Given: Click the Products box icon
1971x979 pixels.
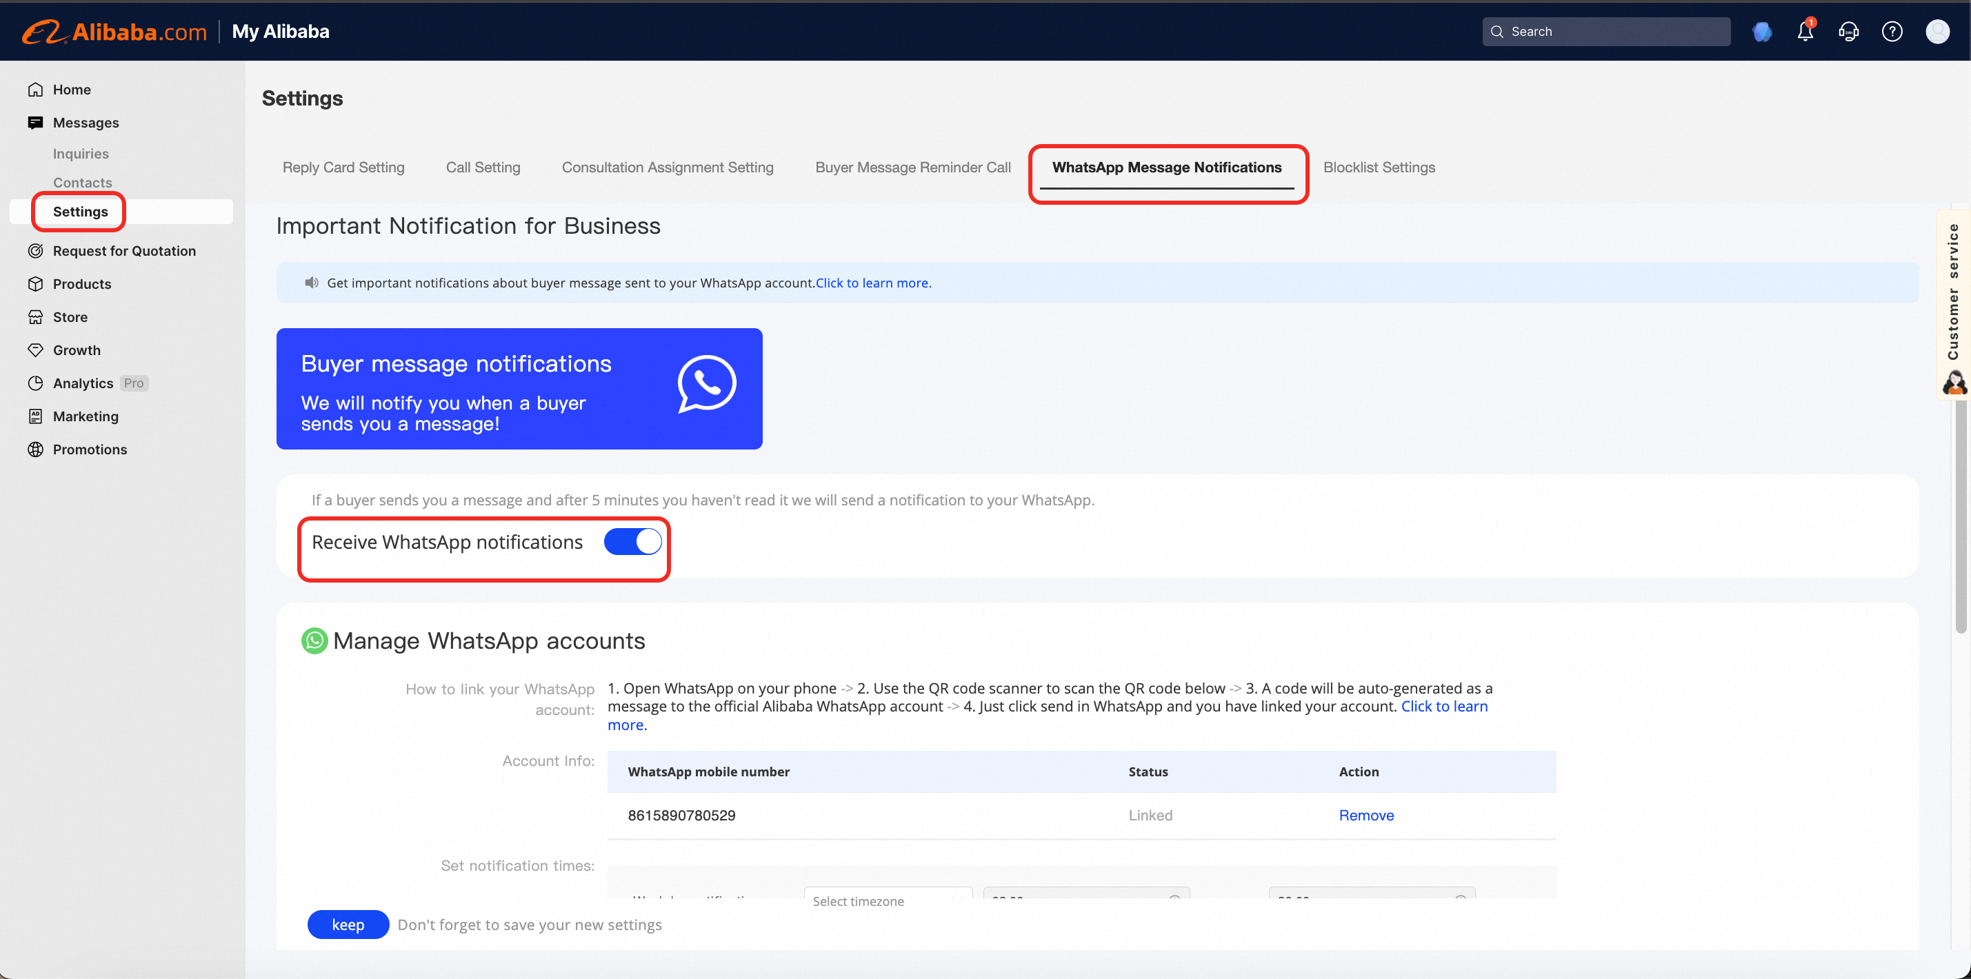Looking at the screenshot, I should (35, 284).
